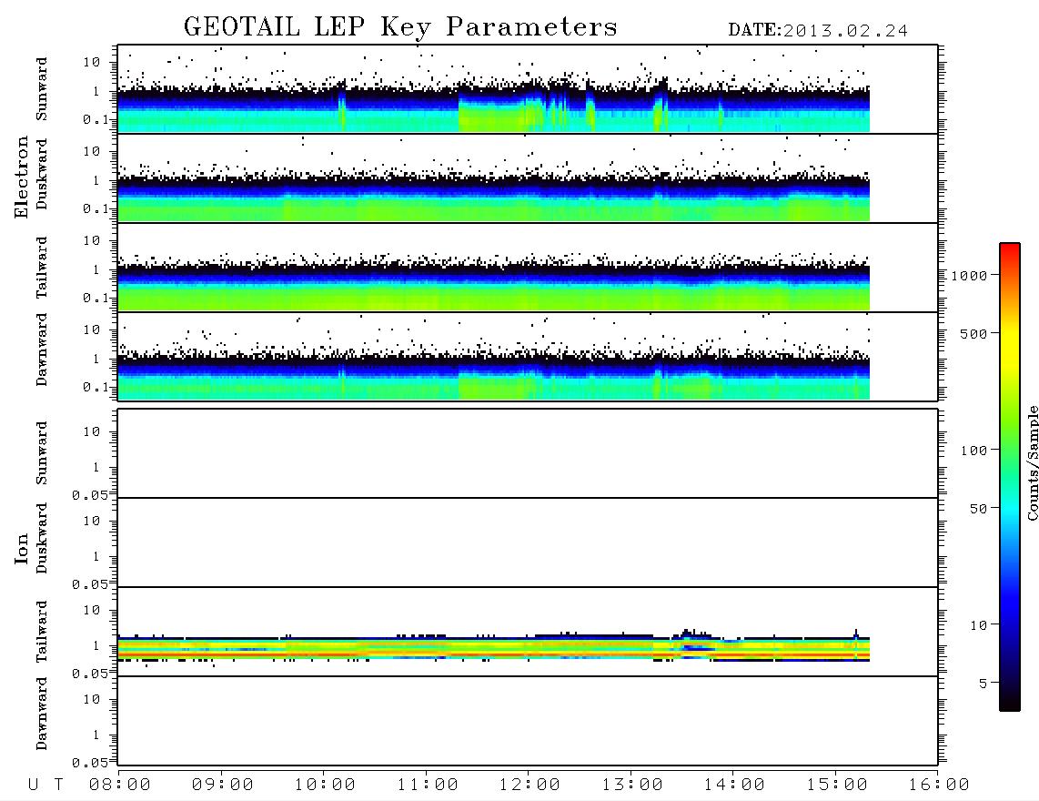Image resolution: width=1039 pixels, height=801 pixels.
Task: Click the U T axis label
Action: point(45,785)
